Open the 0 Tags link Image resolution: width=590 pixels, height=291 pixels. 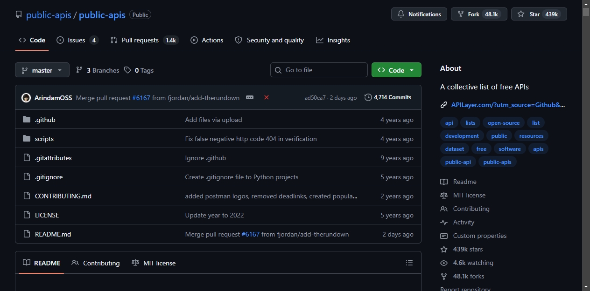pyautogui.click(x=139, y=70)
